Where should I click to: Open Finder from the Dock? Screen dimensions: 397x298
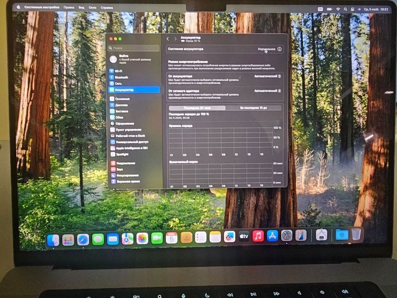[x=53, y=240]
